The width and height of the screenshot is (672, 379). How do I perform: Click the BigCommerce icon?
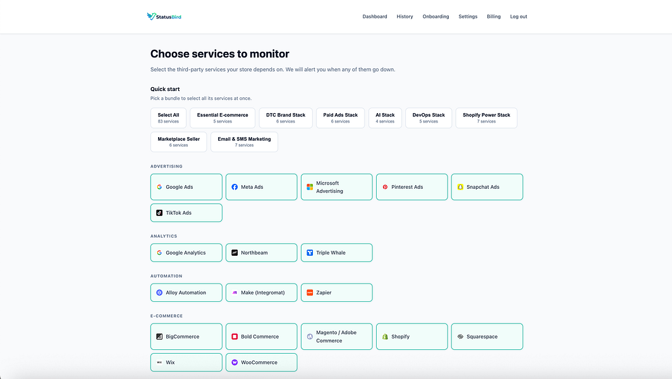pyautogui.click(x=159, y=337)
